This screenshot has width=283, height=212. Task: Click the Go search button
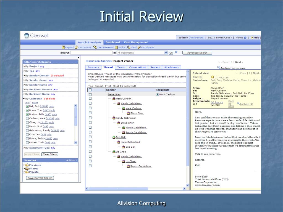coord(171,53)
